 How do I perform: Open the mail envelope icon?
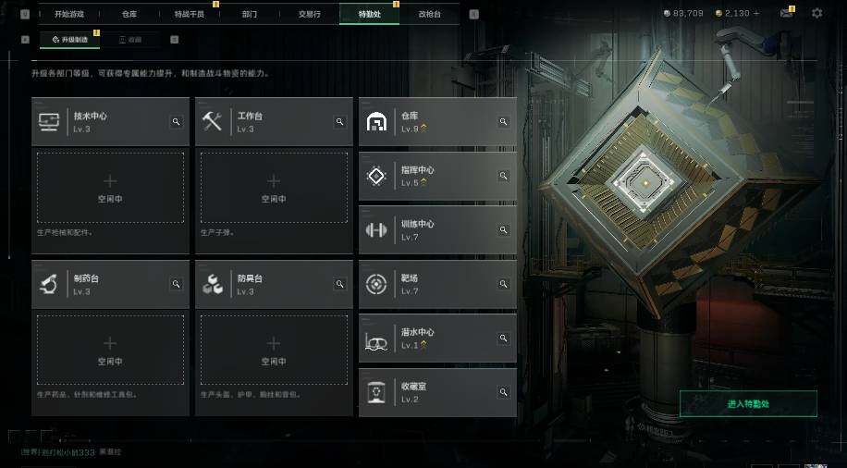(787, 13)
